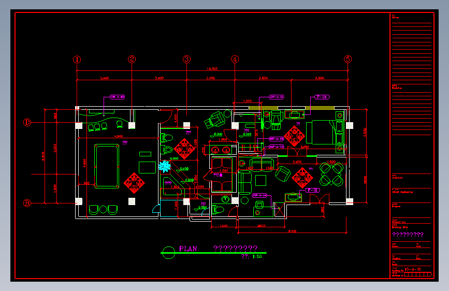Select the cyan door swing at bottom wall
Screen dimensions: 449x291
point(156,209)
